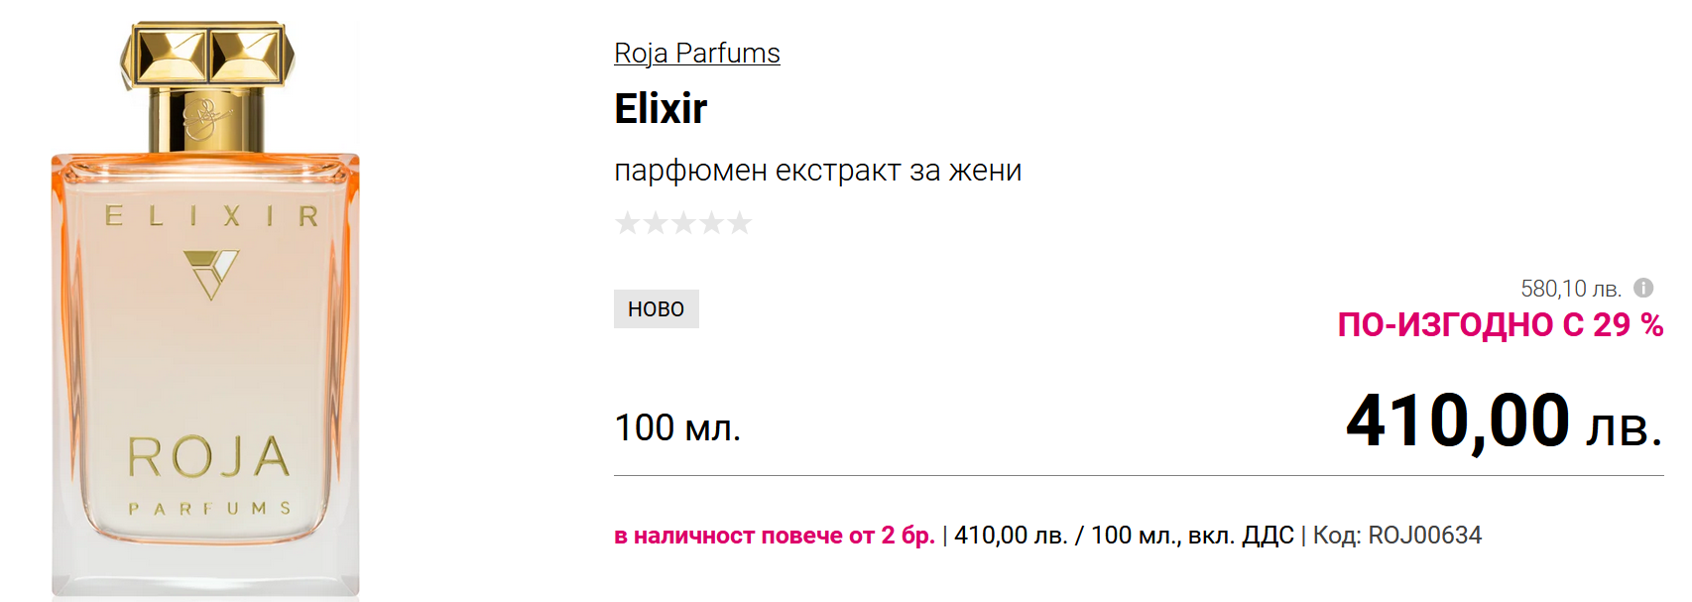The height and width of the screenshot is (602, 1692).
Task: Give a five-star rating
Action: coord(740,222)
